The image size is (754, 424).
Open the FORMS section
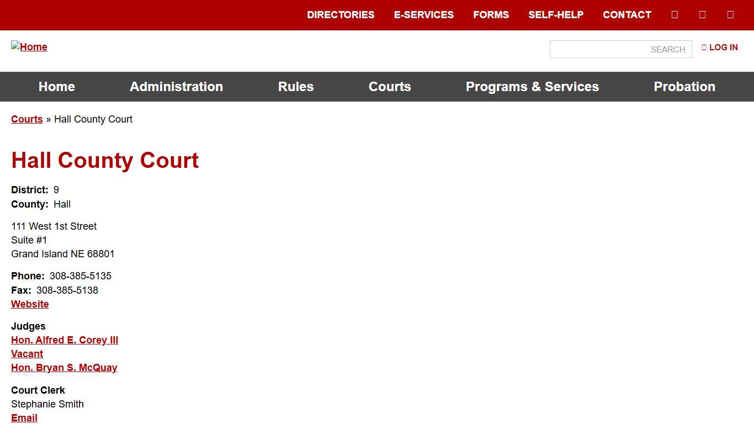491,15
